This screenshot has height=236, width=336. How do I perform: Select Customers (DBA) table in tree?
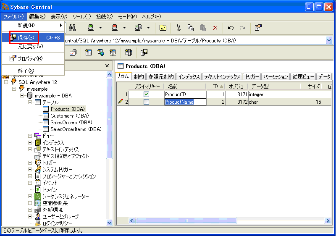click(69, 116)
